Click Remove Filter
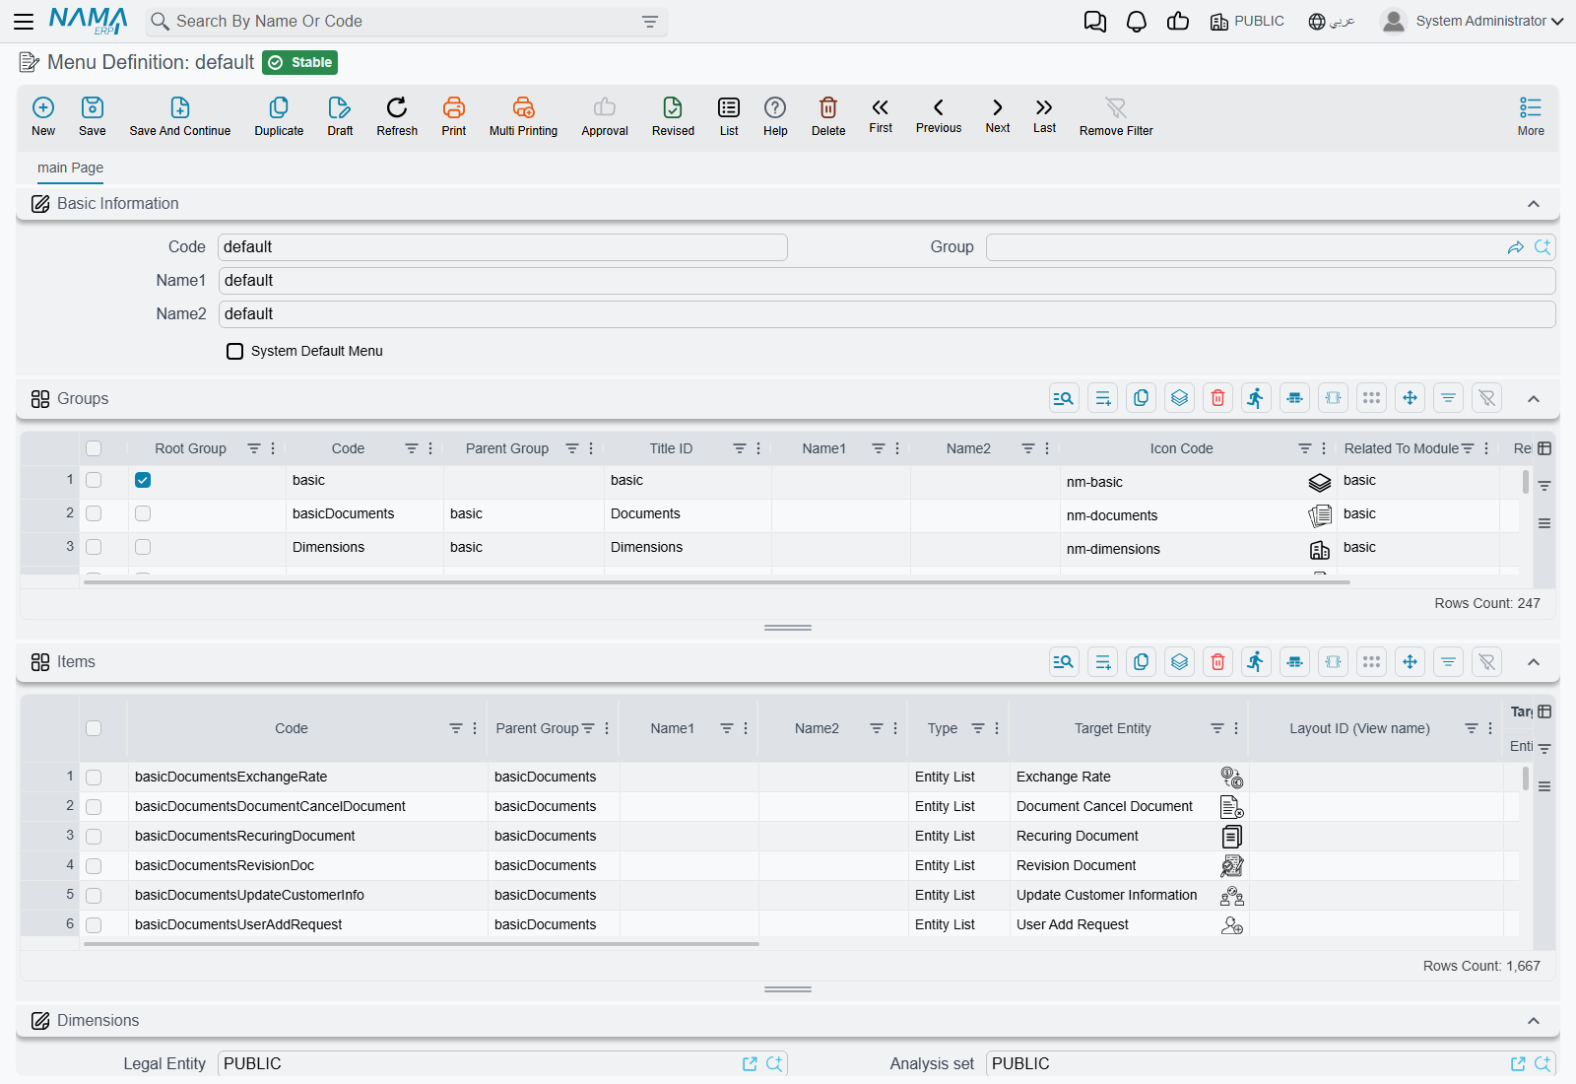This screenshot has width=1576, height=1084. pyautogui.click(x=1116, y=116)
